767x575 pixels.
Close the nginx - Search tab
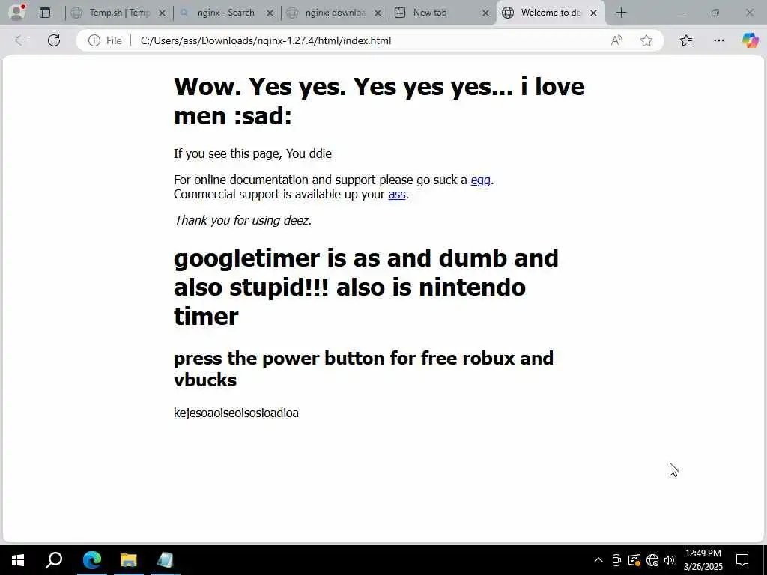pyautogui.click(x=270, y=13)
